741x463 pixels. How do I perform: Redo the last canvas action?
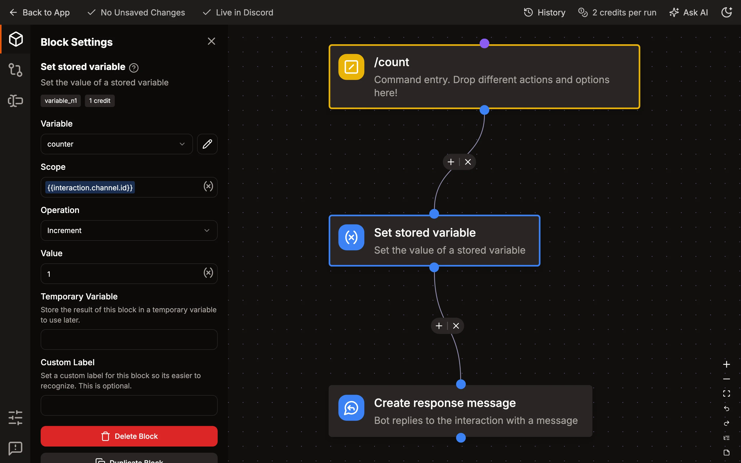pos(726,423)
